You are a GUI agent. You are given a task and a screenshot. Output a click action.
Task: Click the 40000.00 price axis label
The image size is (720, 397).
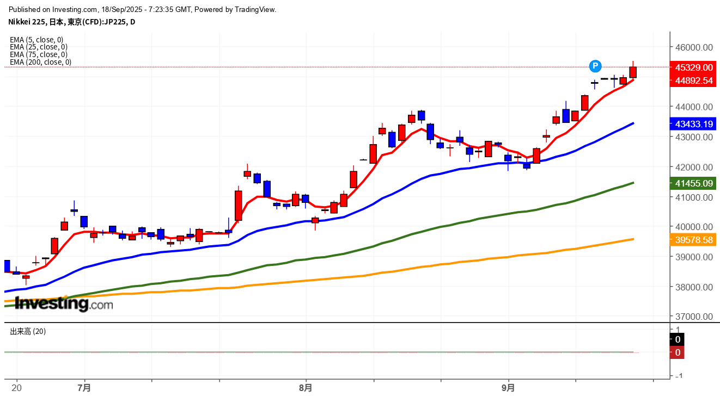694,227
